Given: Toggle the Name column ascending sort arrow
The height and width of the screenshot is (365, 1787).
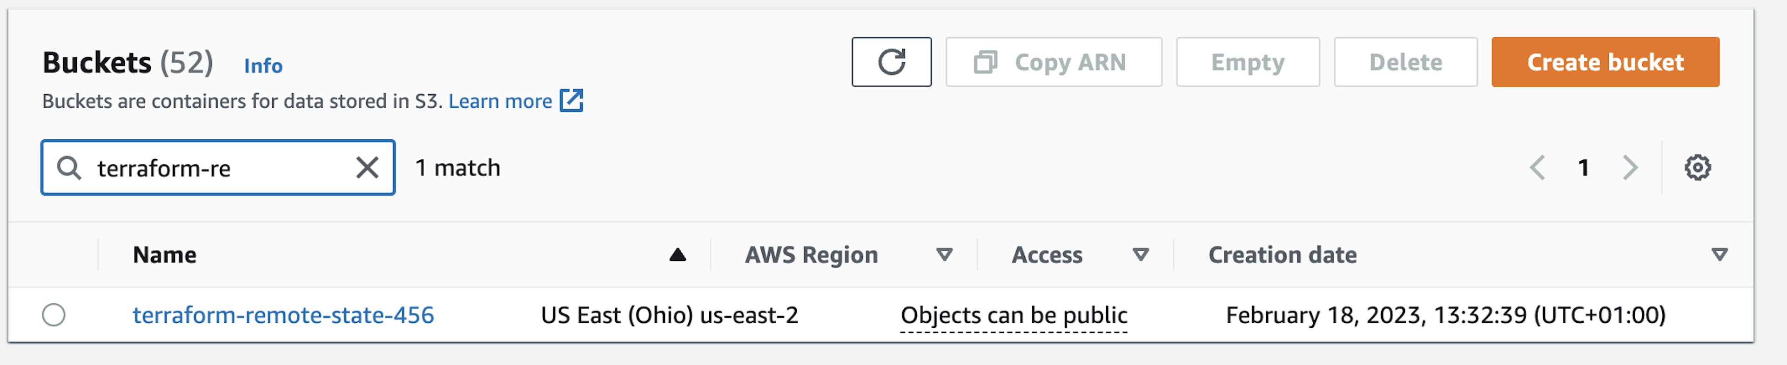Looking at the screenshot, I should coord(677,255).
